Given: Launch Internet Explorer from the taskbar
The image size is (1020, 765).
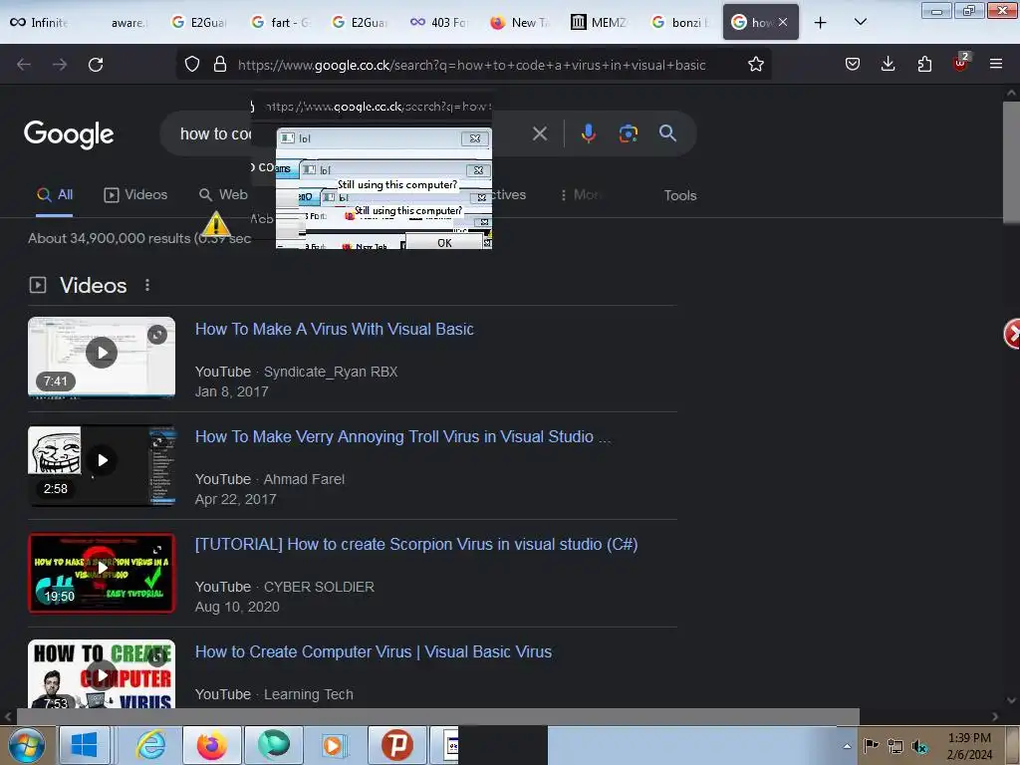Looking at the screenshot, I should point(151,745).
